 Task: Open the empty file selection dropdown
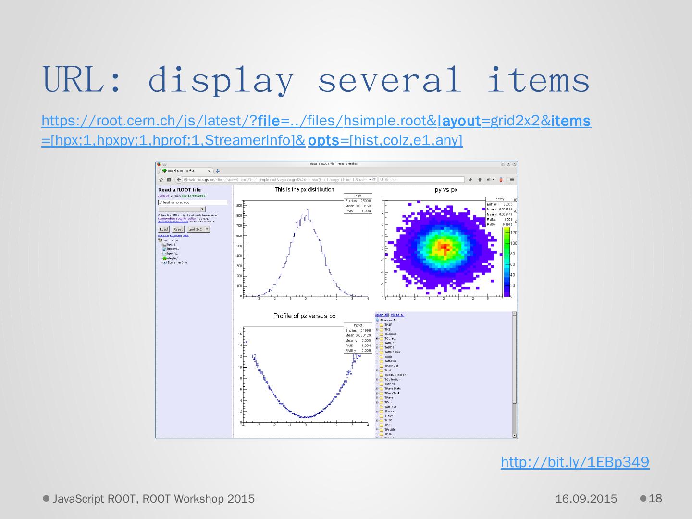click(182, 209)
